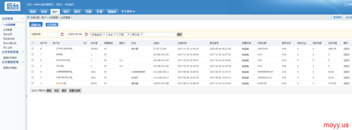Viewport: 352px width, 130px height.
Task: Click 修改 for user 13700138000
Action: [346, 49]
